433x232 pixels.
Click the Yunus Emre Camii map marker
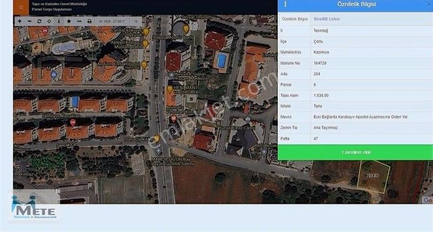click(248, 119)
